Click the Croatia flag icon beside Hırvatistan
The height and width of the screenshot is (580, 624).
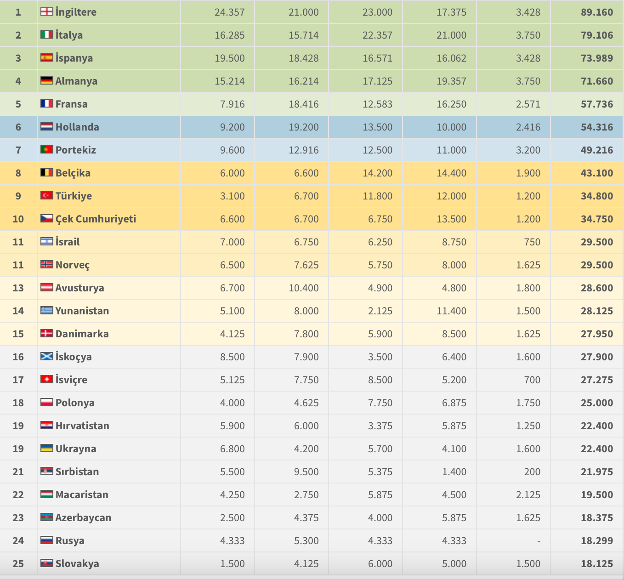[x=46, y=425]
